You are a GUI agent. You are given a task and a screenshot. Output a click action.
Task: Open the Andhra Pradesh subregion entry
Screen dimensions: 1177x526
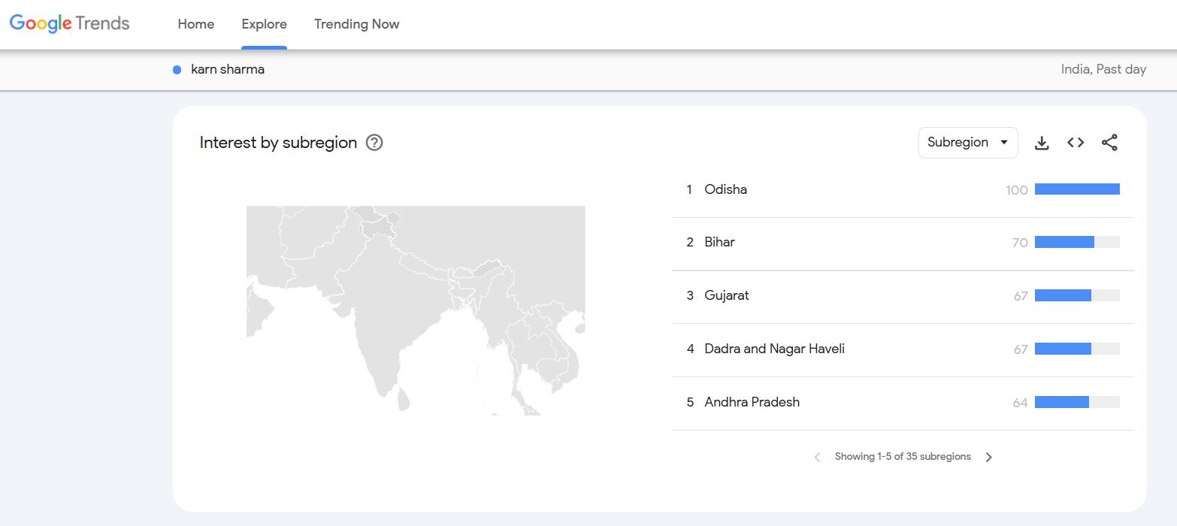click(x=903, y=403)
